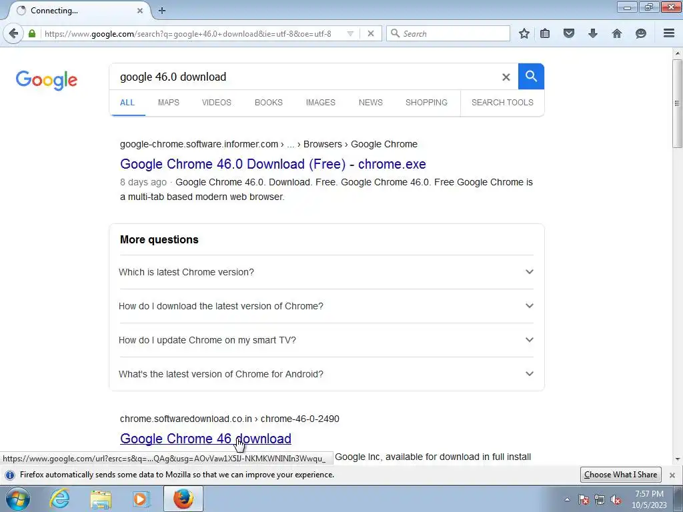683x512 pixels.
Task: Switch to the IMAGES tab
Action: (321, 102)
